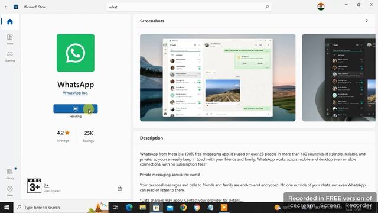Click the Microsoft Store title icon

(x=16, y=7)
